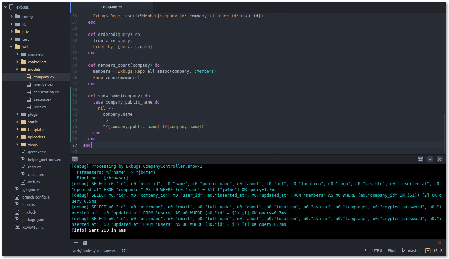Expand the views folder chevron
449x259 pixels.
(17, 144)
